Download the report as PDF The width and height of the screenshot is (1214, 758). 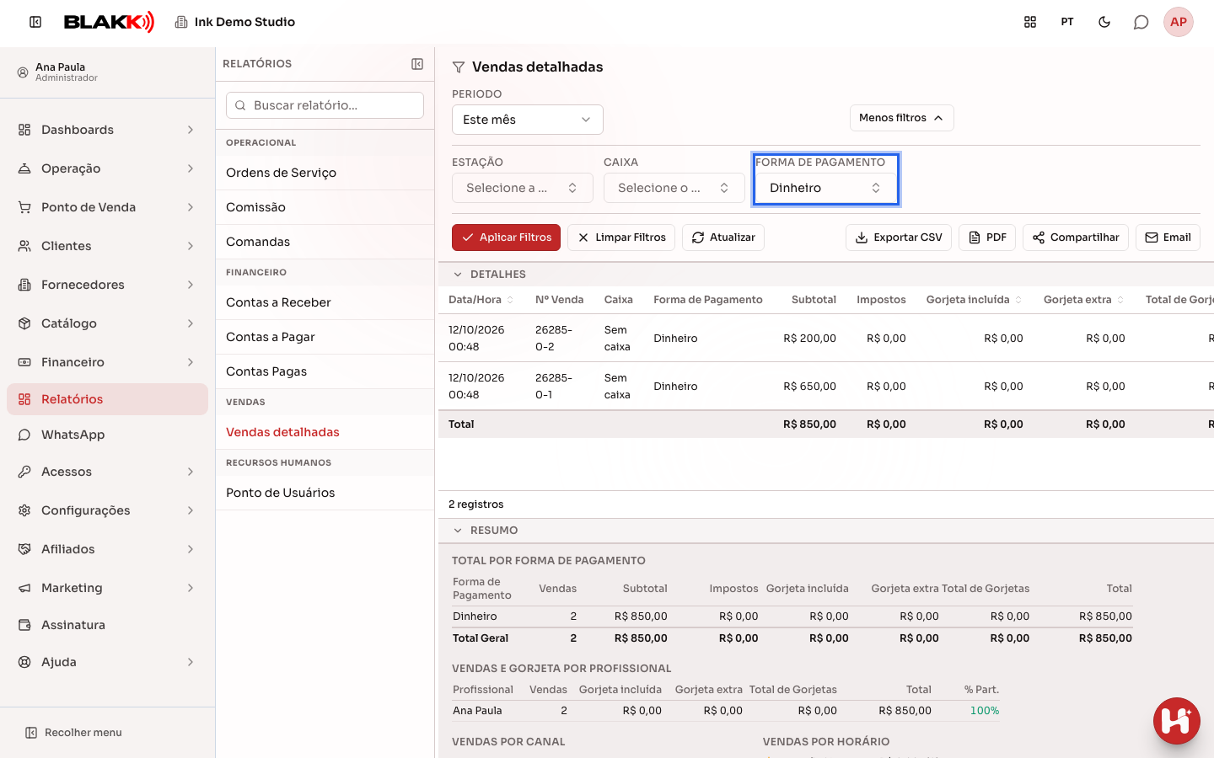tap(987, 238)
